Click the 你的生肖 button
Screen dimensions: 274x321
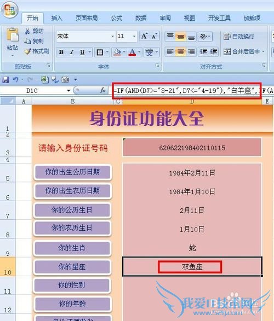click(x=72, y=248)
